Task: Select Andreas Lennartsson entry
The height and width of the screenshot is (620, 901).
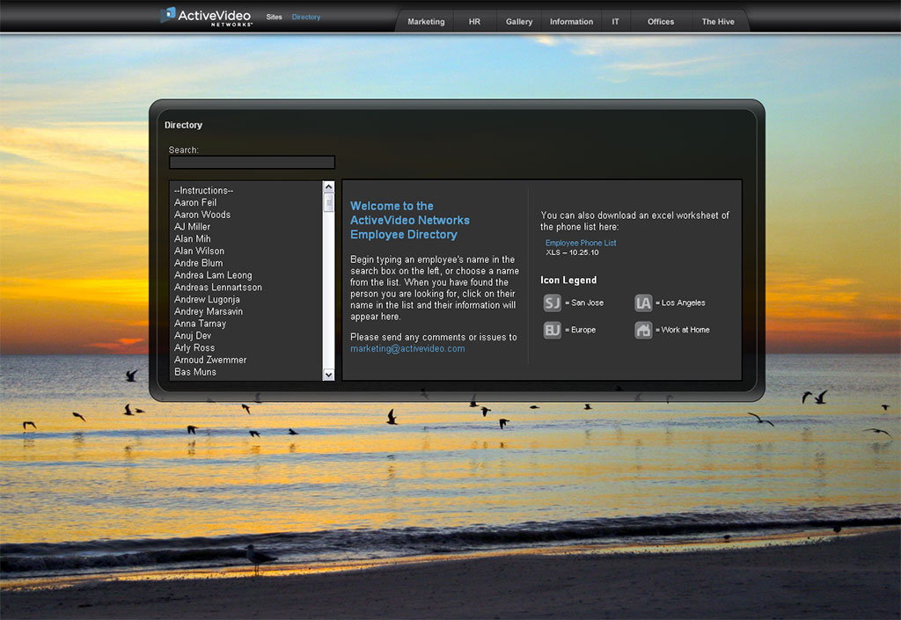Action: pos(245,287)
